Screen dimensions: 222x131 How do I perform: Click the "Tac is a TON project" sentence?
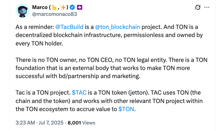pyautogui.click(x=43, y=93)
